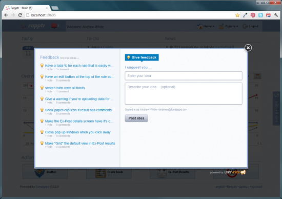Open idea 'Make the Ex-Post details screen'

[79, 121]
